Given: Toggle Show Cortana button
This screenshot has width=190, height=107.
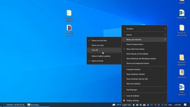Looking at the screenshot, I should tap(144, 44).
